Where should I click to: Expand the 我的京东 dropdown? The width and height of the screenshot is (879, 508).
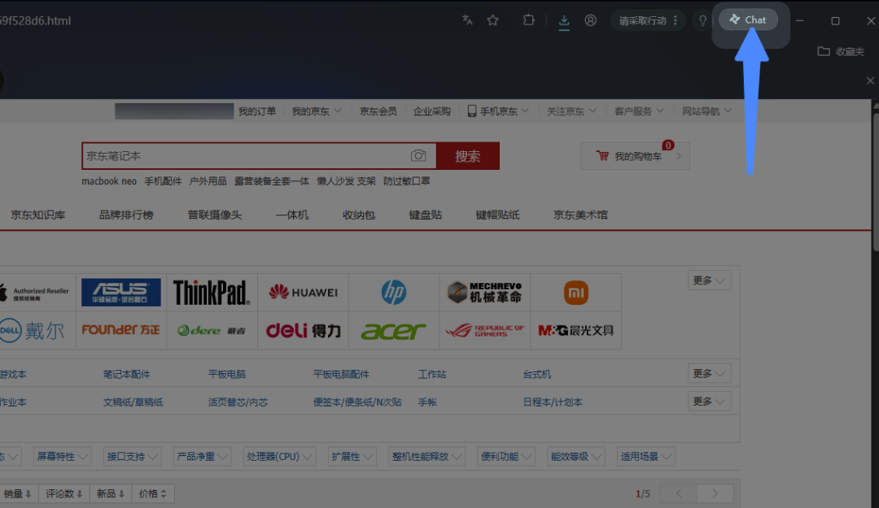(316, 111)
